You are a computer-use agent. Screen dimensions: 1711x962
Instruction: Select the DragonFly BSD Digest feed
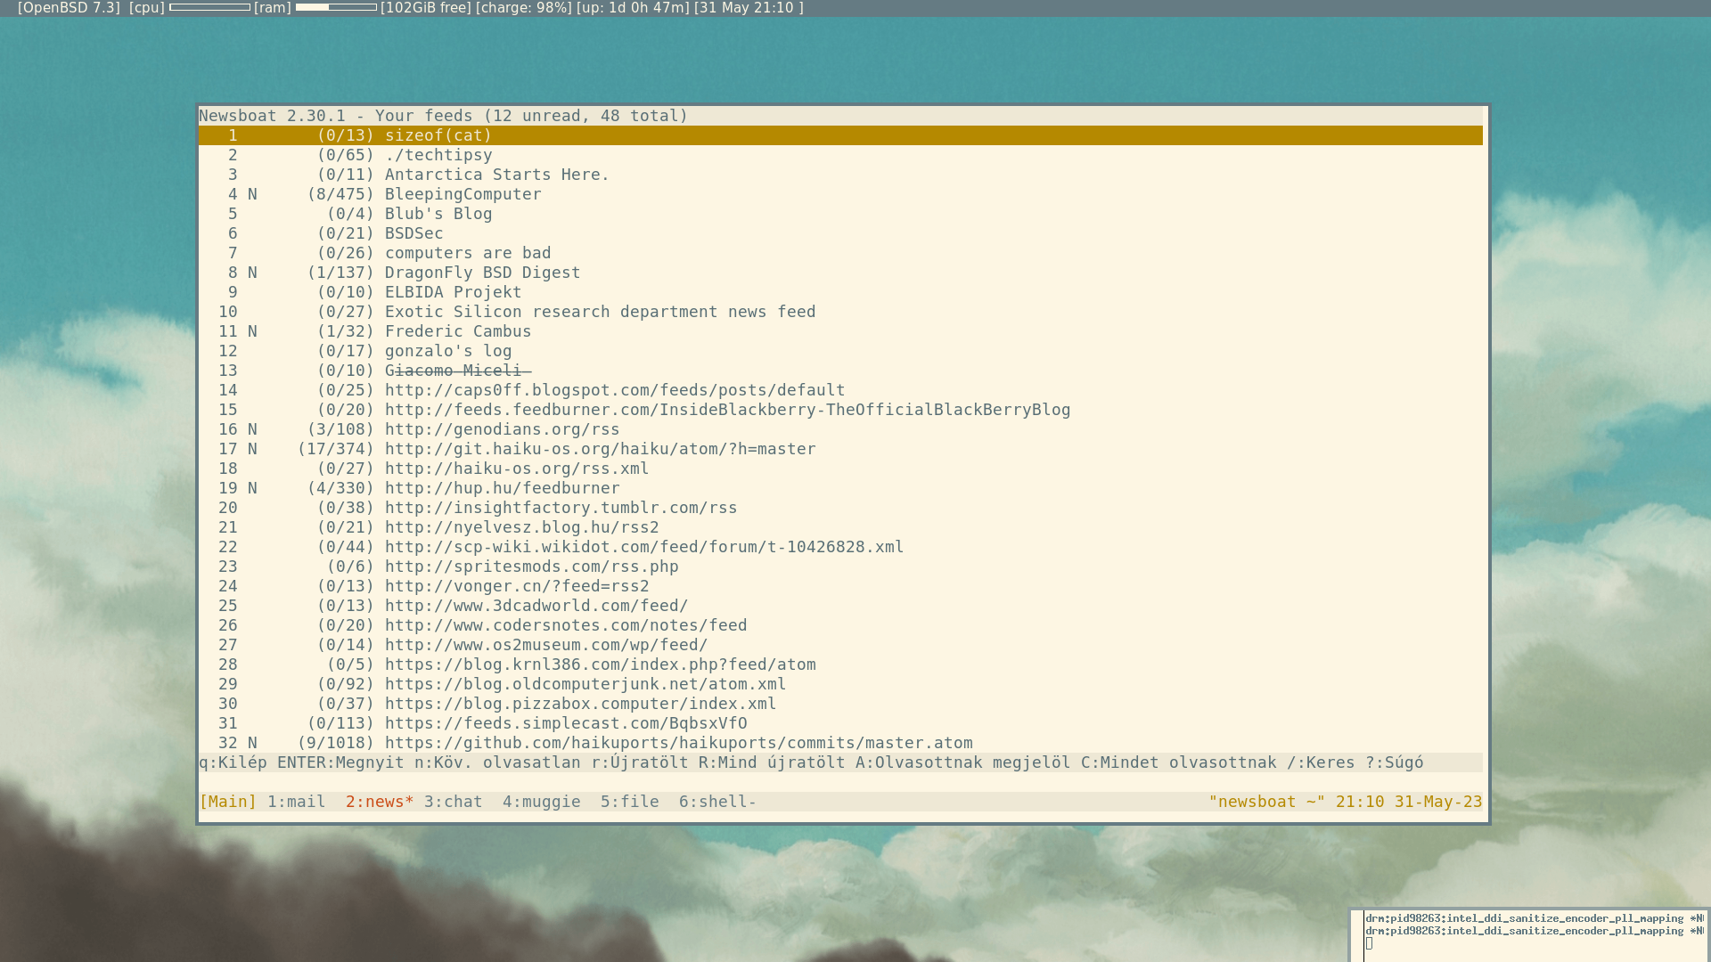coord(482,273)
